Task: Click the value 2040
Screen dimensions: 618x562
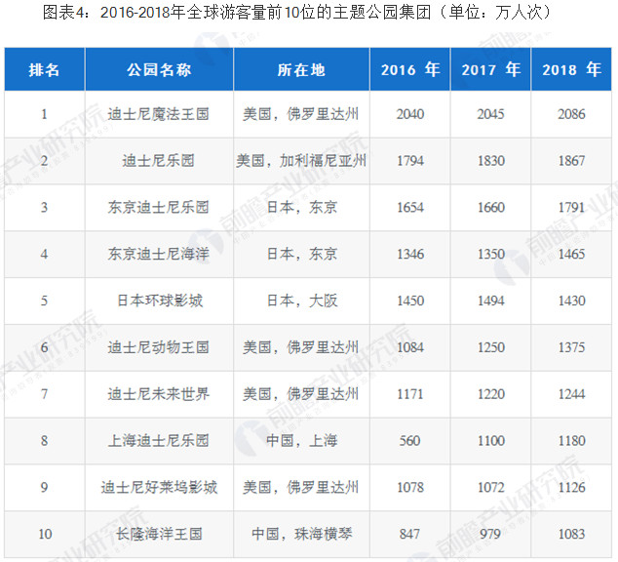Action: point(410,114)
